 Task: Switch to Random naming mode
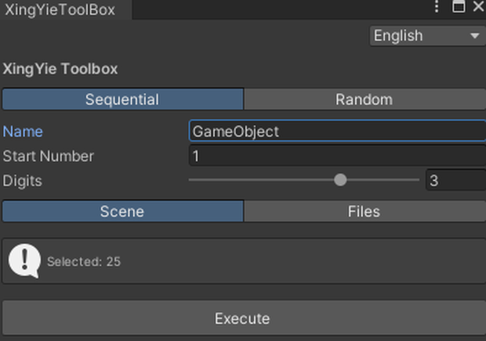[364, 99]
